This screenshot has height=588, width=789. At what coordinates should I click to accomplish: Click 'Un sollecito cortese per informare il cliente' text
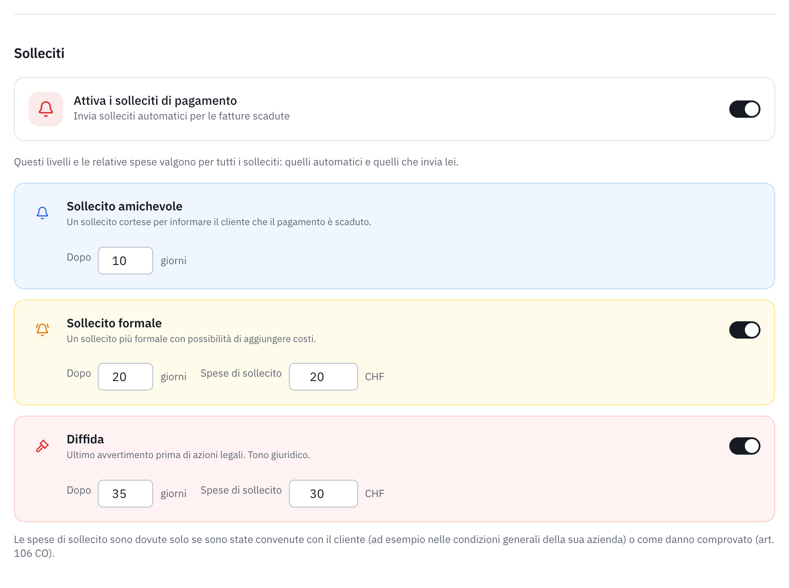pyautogui.click(x=219, y=222)
